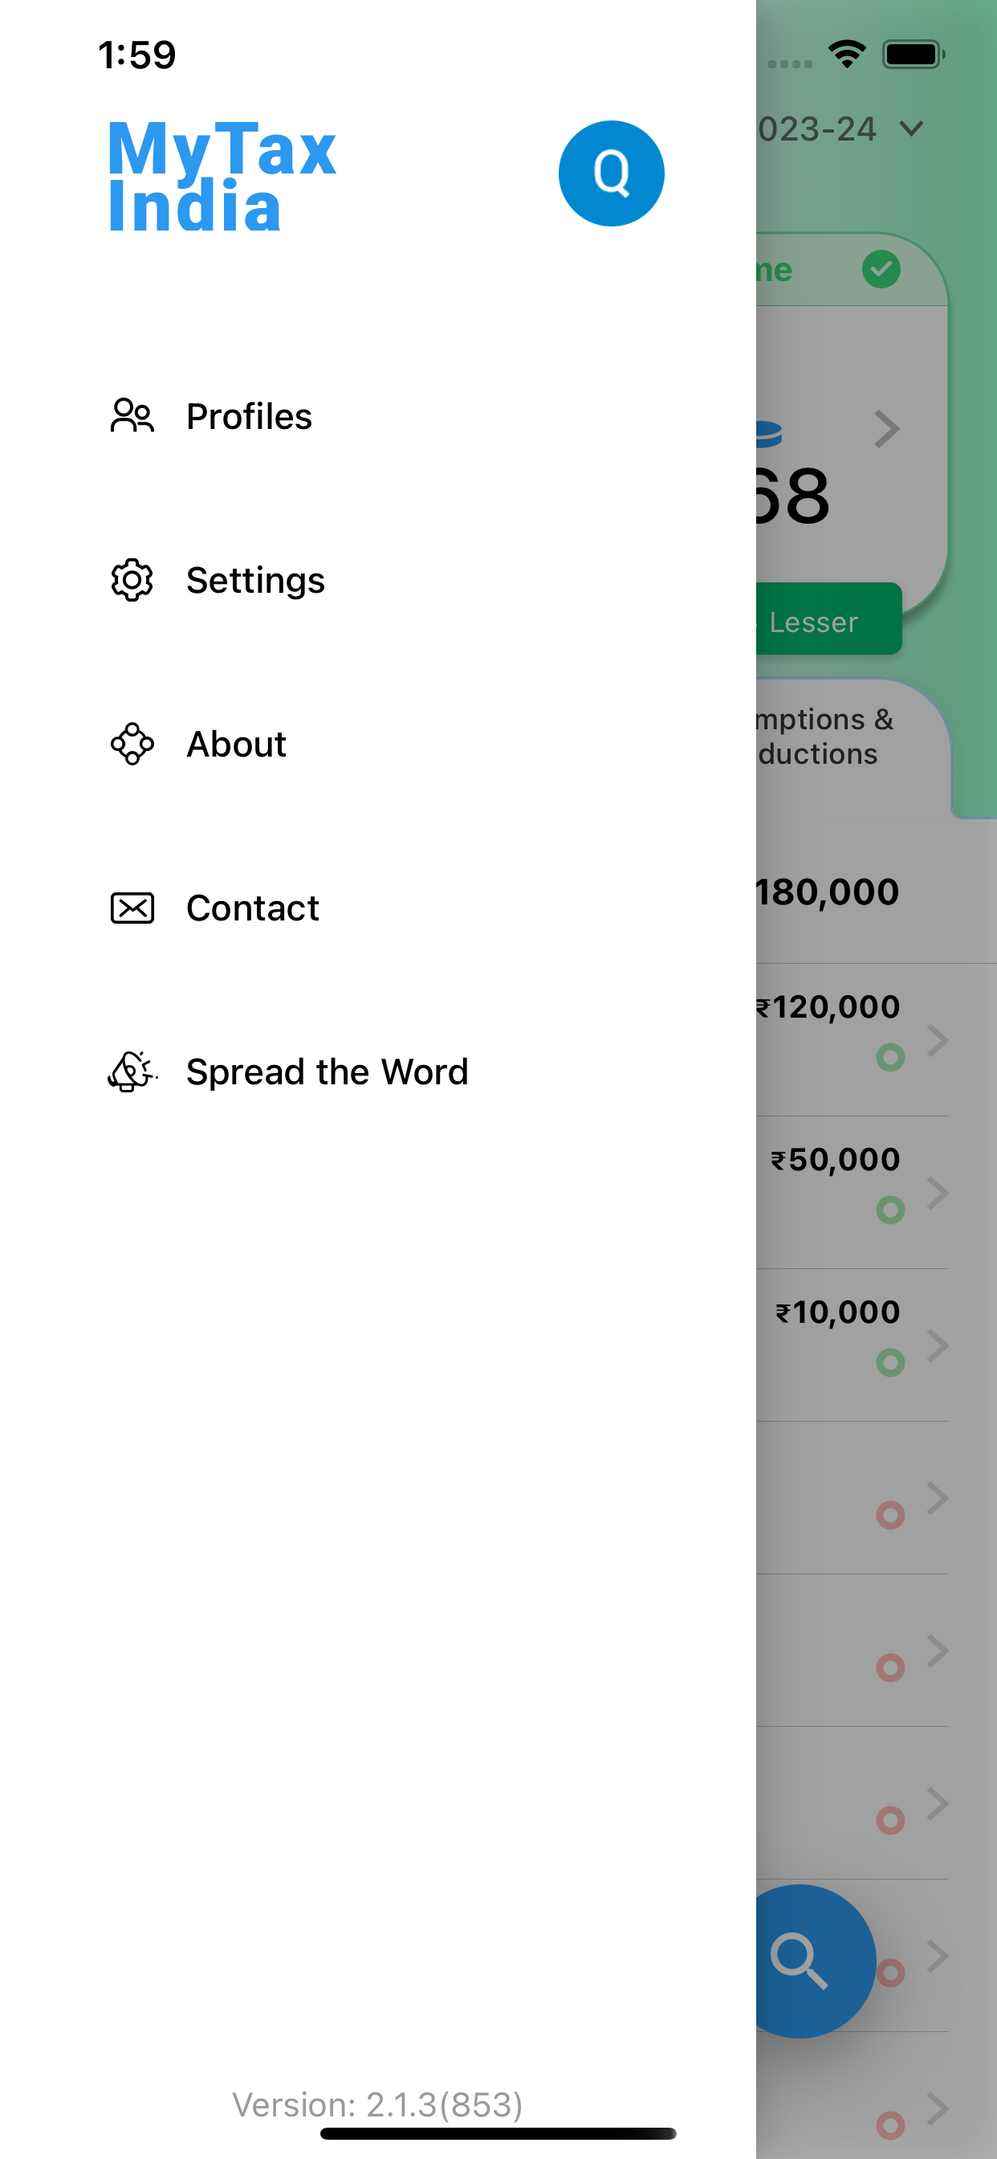Tap the Profiles people icon
997x2159 pixels.
click(x=132, y=416)
